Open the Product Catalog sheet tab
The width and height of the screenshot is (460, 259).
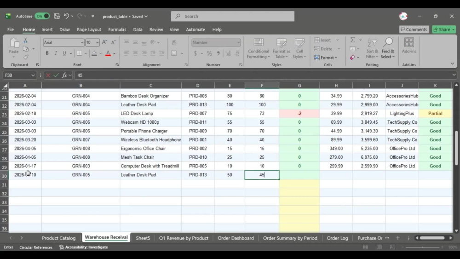(x=59, y=238)
